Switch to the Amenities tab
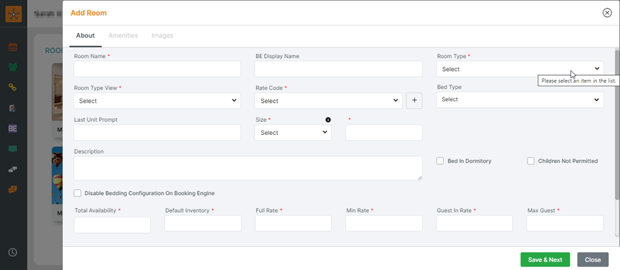The image size is (620, 270). point(123,36)
